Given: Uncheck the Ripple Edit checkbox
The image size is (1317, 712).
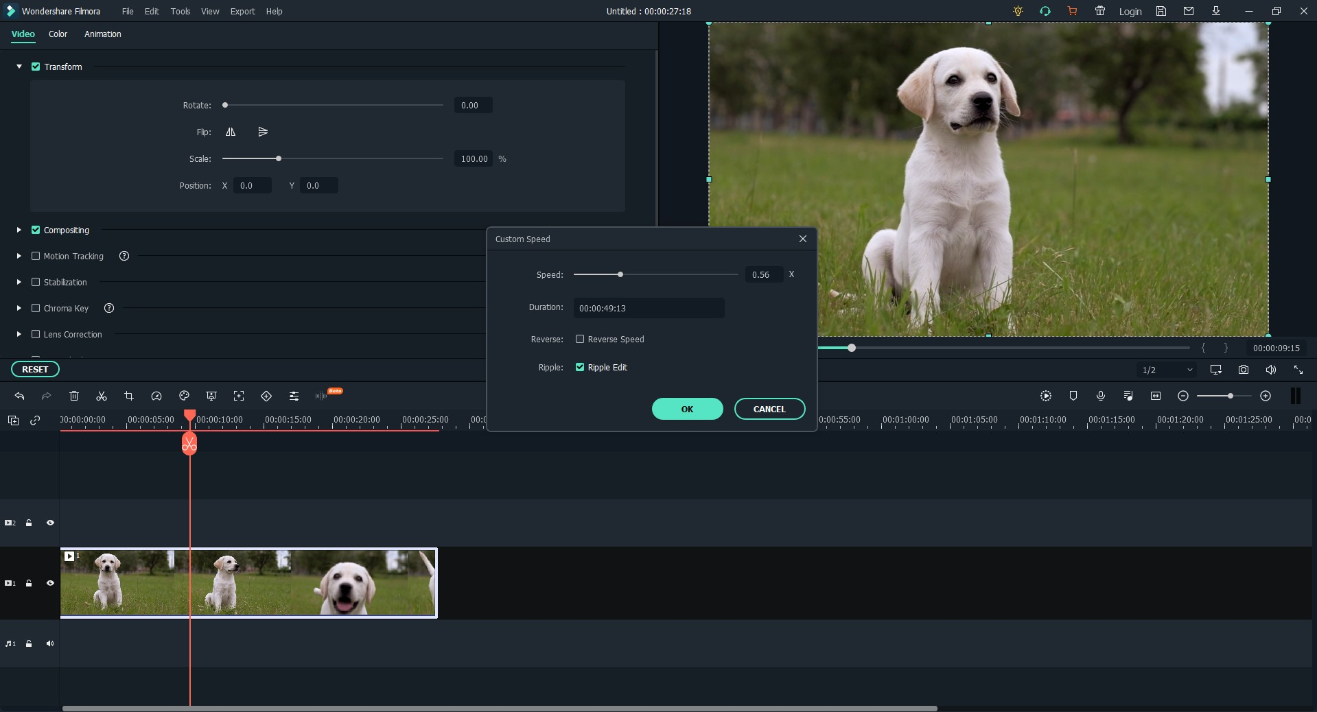Looking at the screenshot, I should [x=580, y=367].
